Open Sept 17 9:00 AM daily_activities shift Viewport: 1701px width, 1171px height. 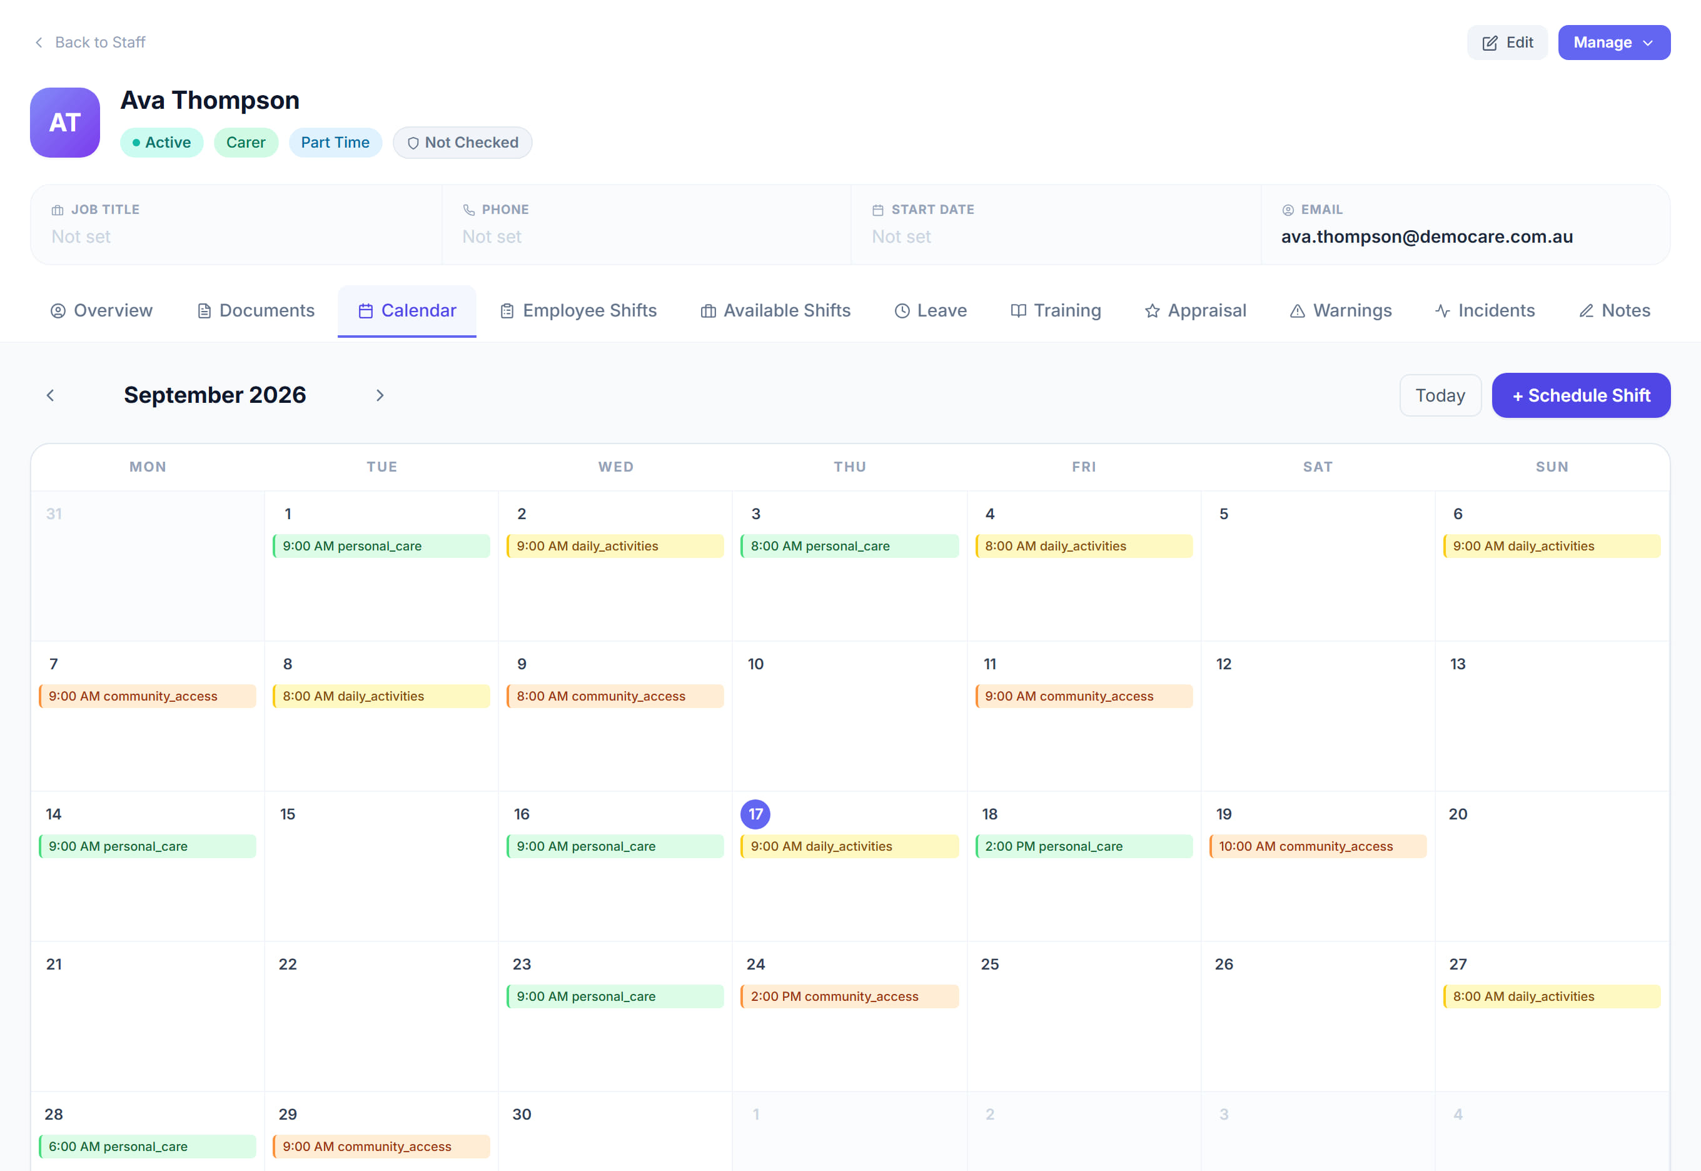point(849,846)
